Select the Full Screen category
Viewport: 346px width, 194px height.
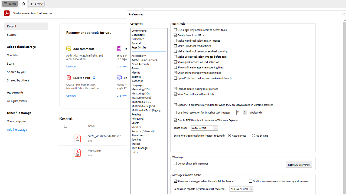click(x=138, y=39)
